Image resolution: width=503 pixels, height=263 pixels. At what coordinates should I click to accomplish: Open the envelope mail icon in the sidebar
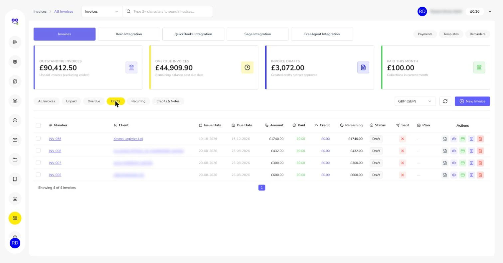(x=15, y=140)
